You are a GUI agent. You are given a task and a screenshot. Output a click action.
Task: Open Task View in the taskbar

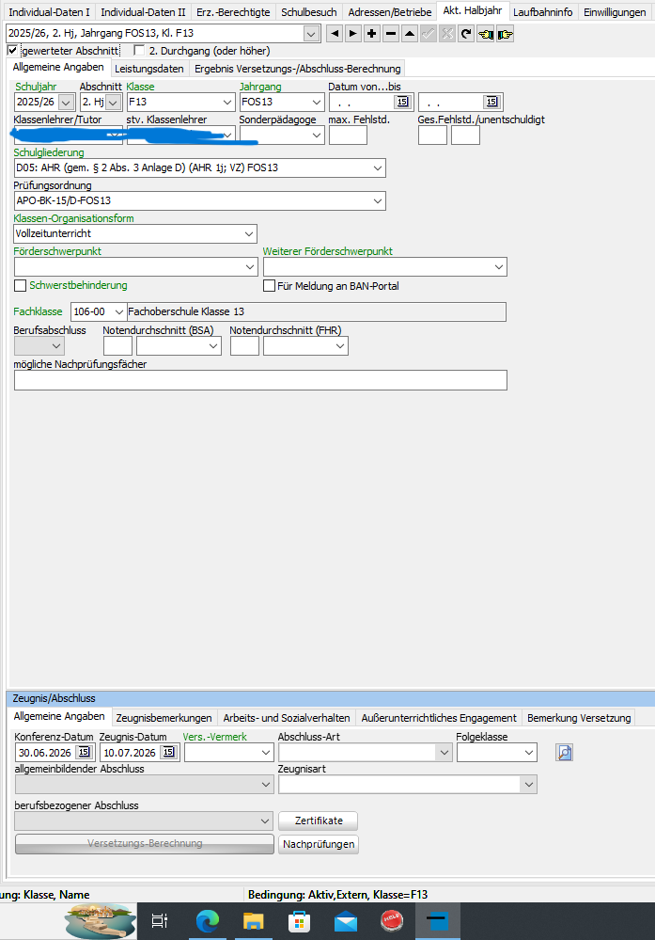coord(159,921)
